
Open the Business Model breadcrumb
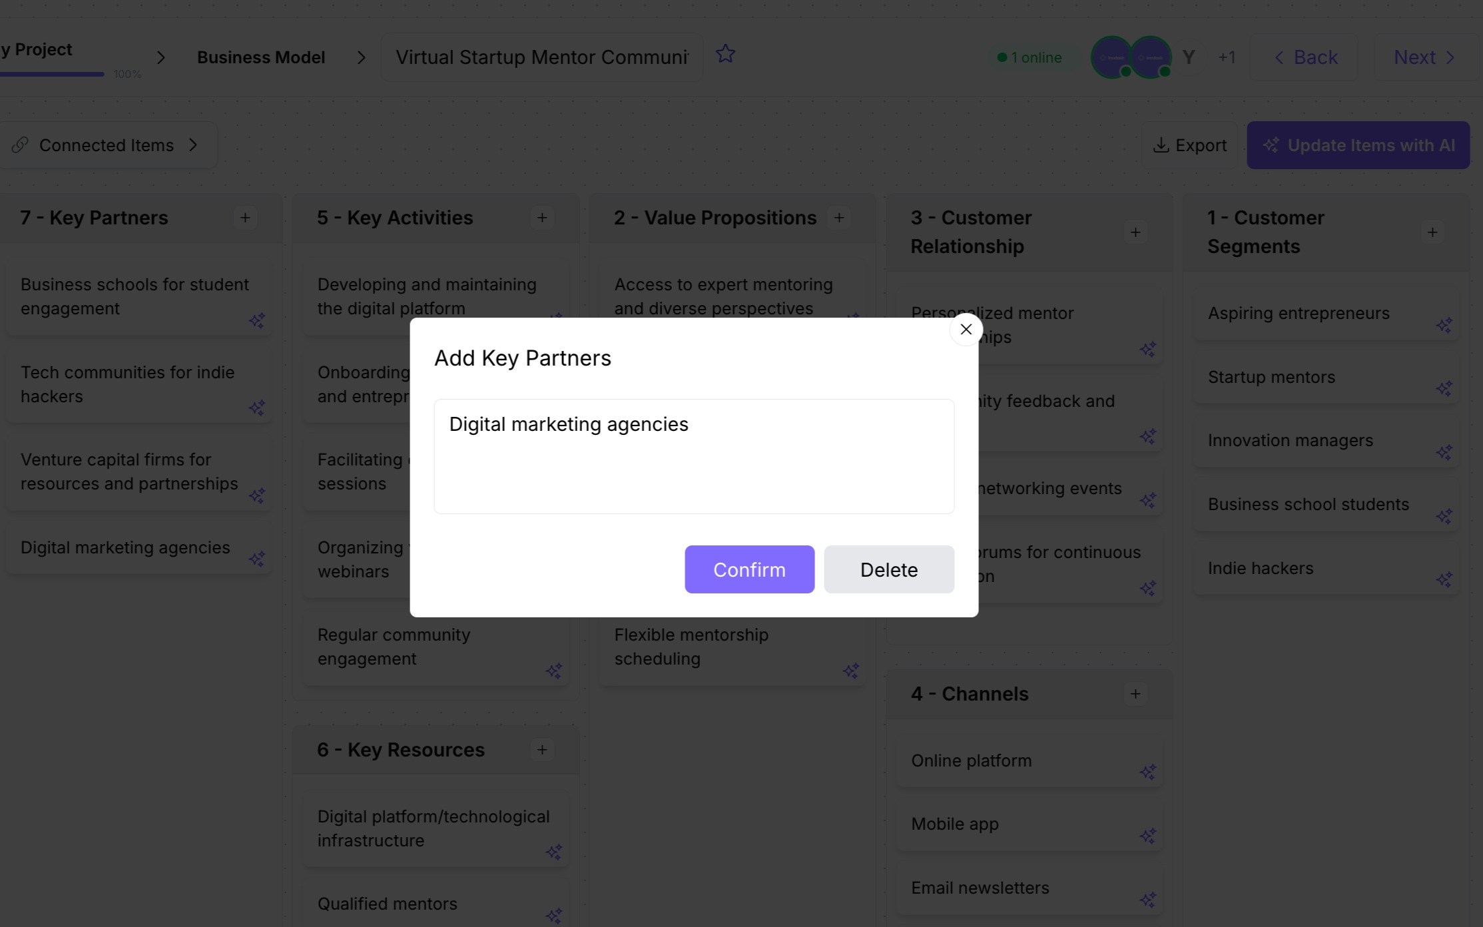click(261, 57)
